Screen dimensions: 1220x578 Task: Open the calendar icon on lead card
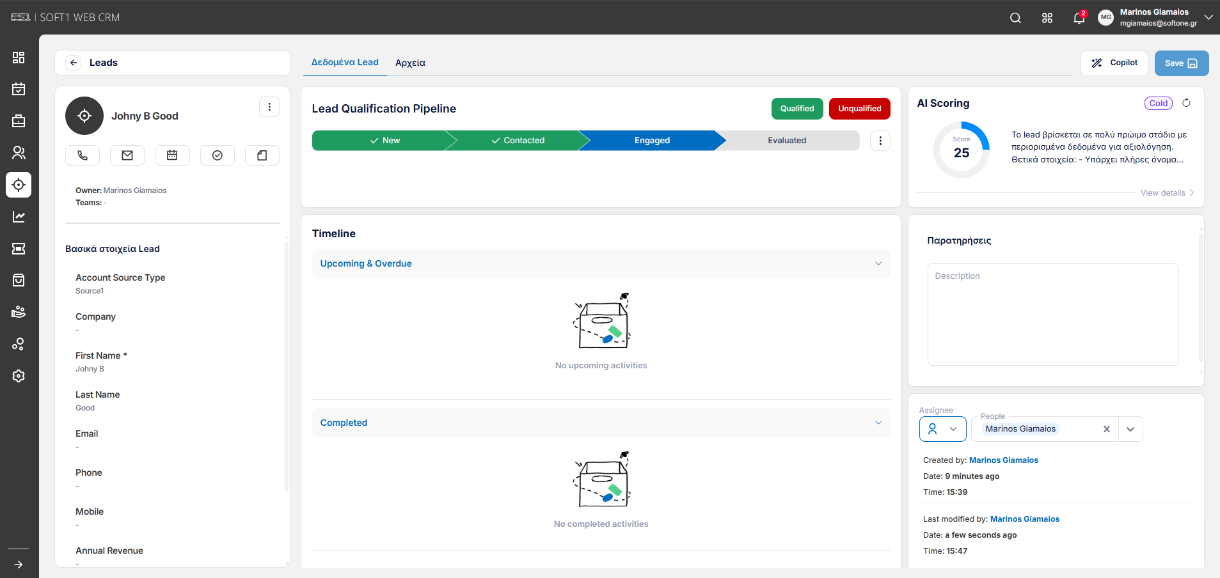tap(172, 155)
